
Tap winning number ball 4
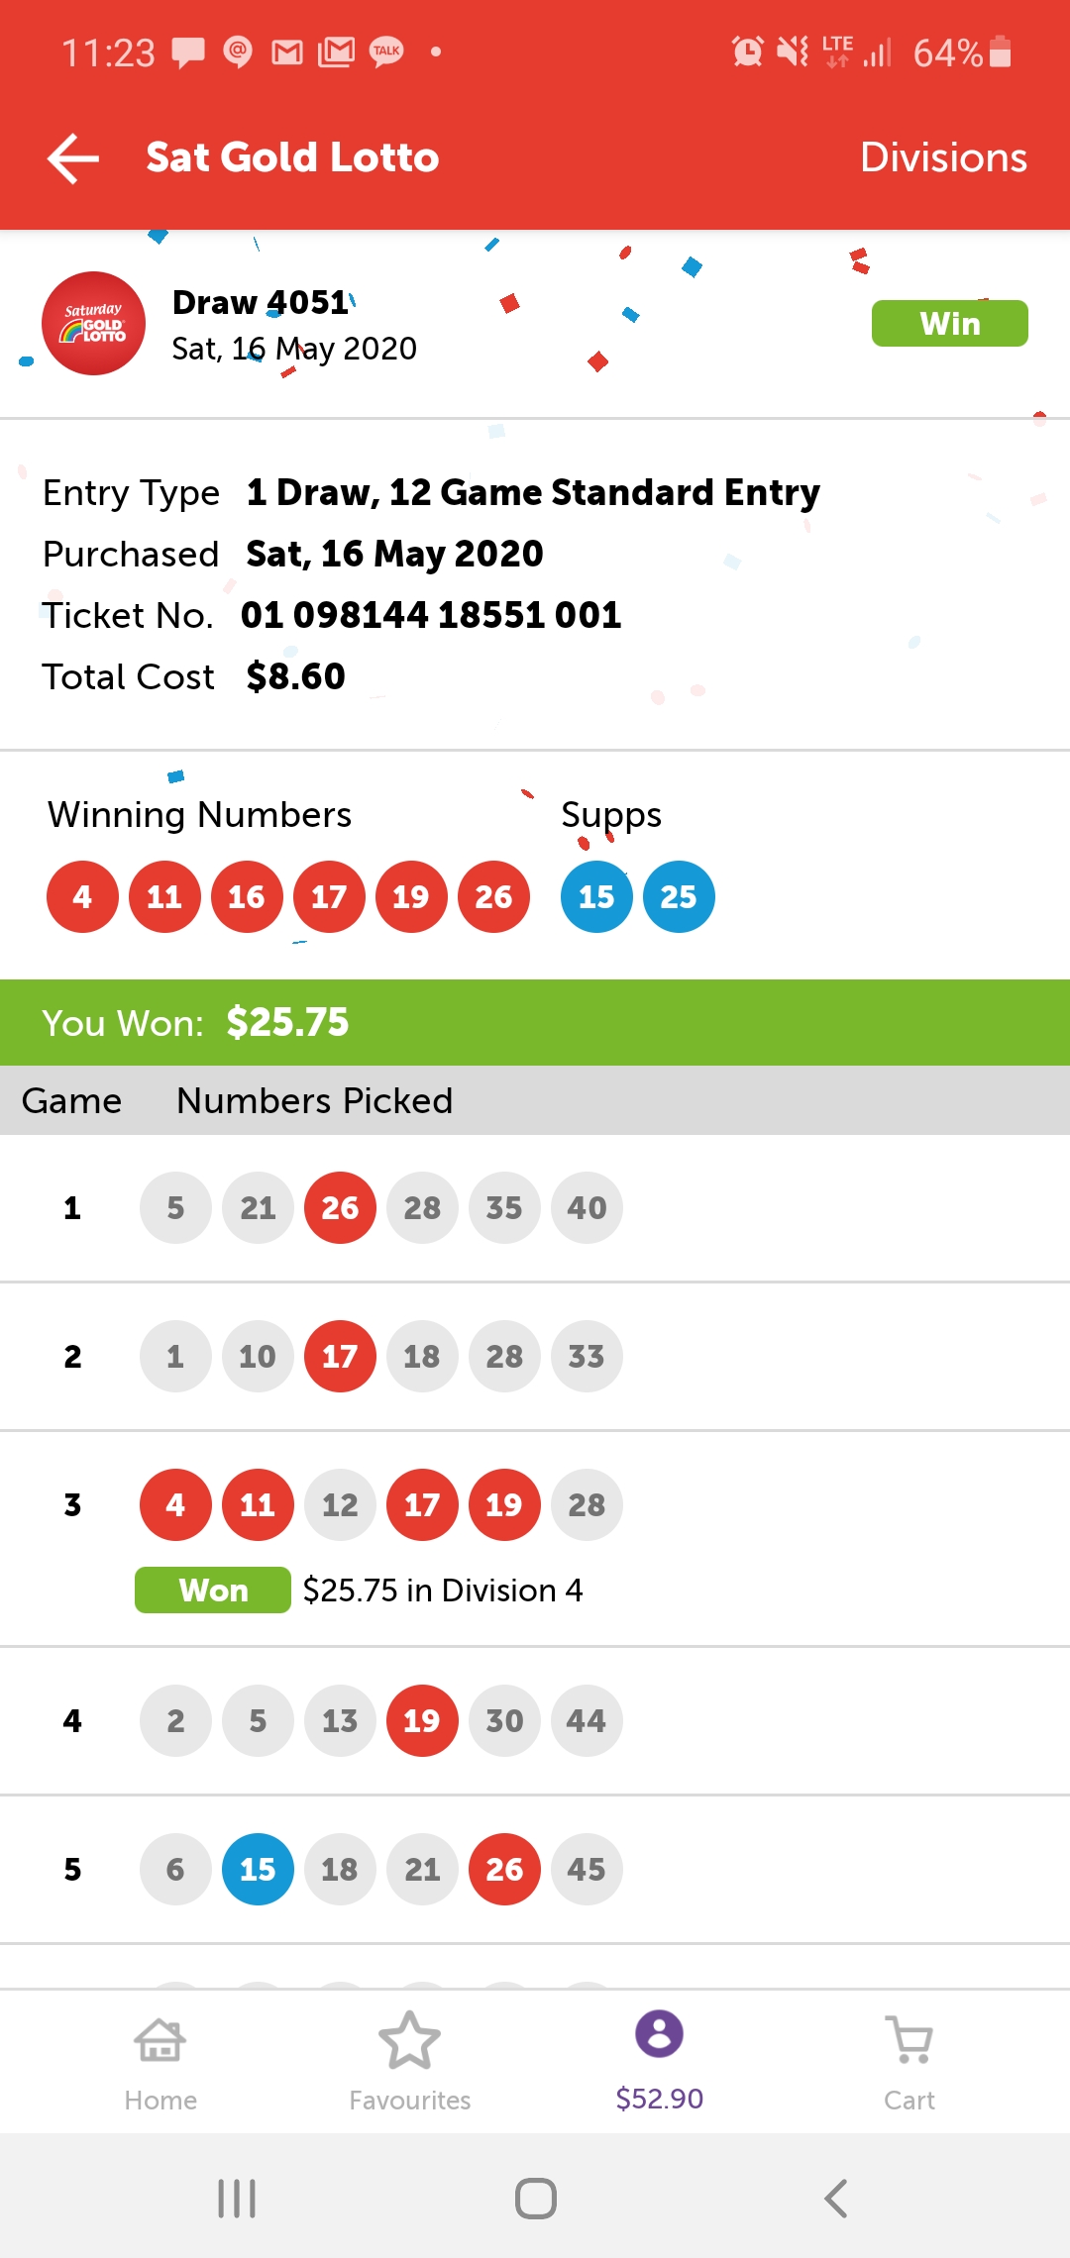click(x=82, y=897)
